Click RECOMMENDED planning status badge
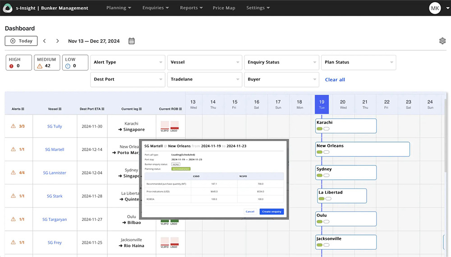This screenshot has width=451, height=257. [181, 169]
